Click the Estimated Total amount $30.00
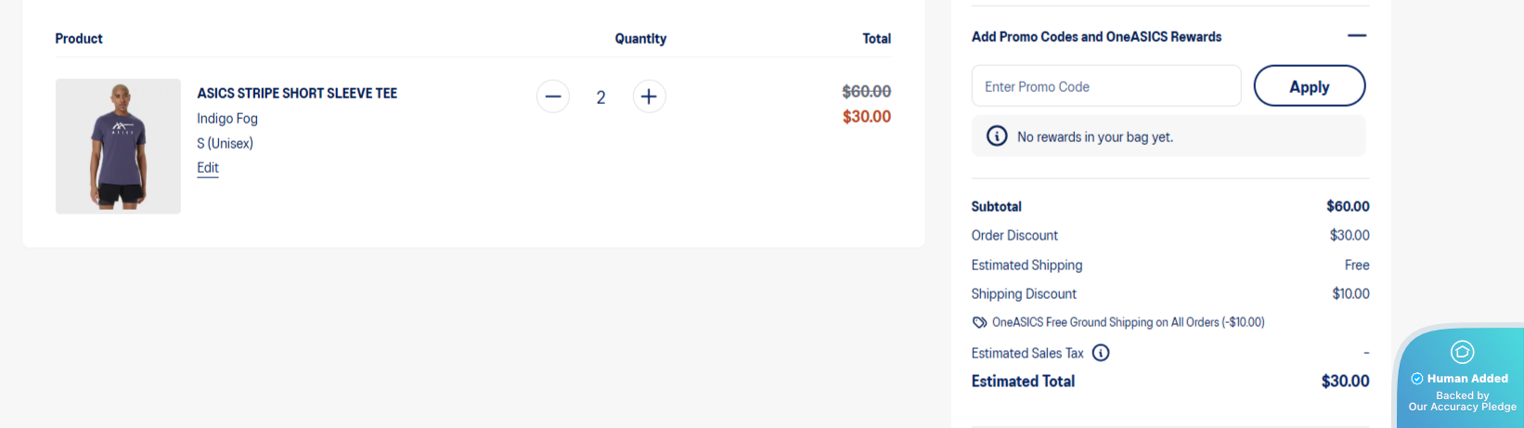 [1346, 381]
